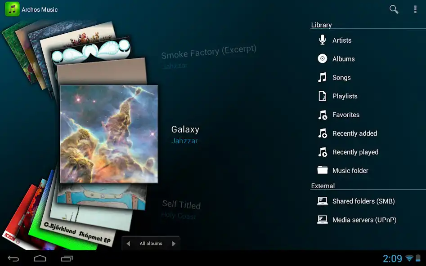The image size is (426, 266).
Task: Tap the green Archos Music app icon
Action: pos(12,9)
